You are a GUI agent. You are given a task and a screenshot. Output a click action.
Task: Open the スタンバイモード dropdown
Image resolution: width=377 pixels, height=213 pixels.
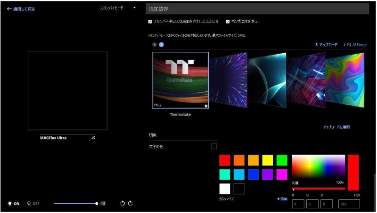pyautogui.click(x=118, y=8)
